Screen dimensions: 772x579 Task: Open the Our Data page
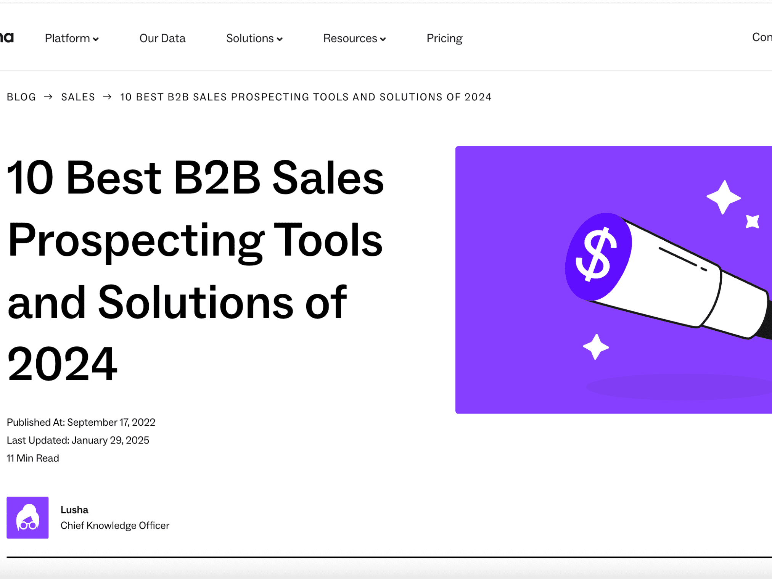point(162,38)
